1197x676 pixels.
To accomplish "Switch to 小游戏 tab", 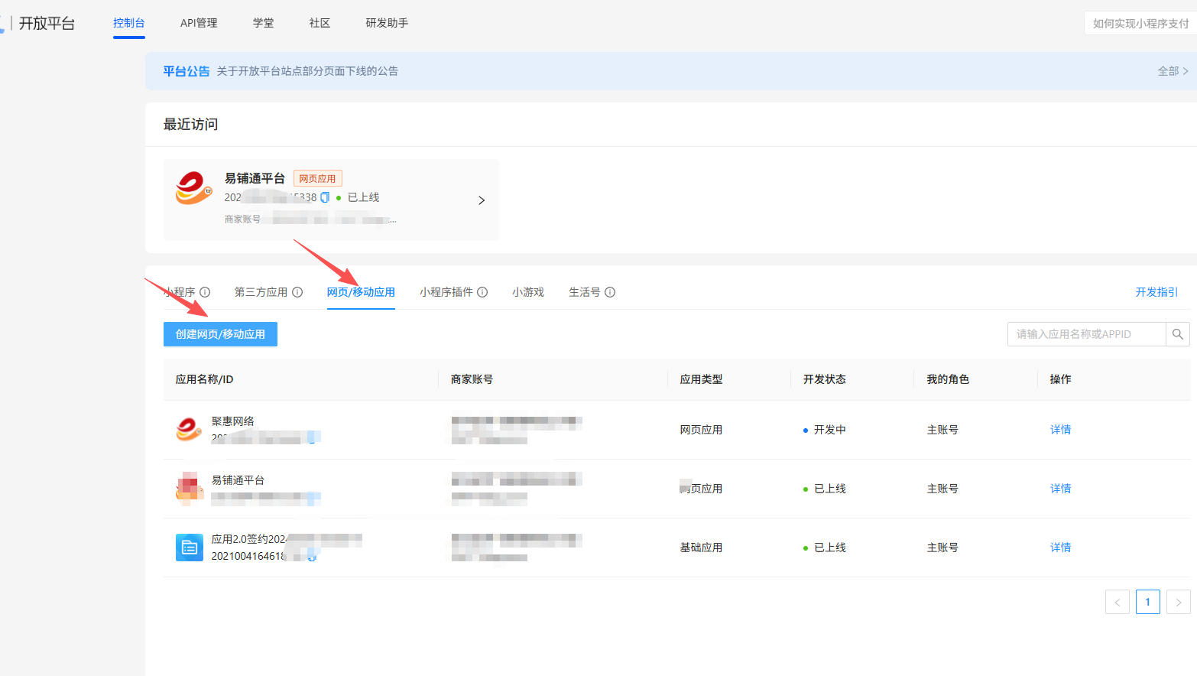I will pyautogui.click(x=527, y=292).
